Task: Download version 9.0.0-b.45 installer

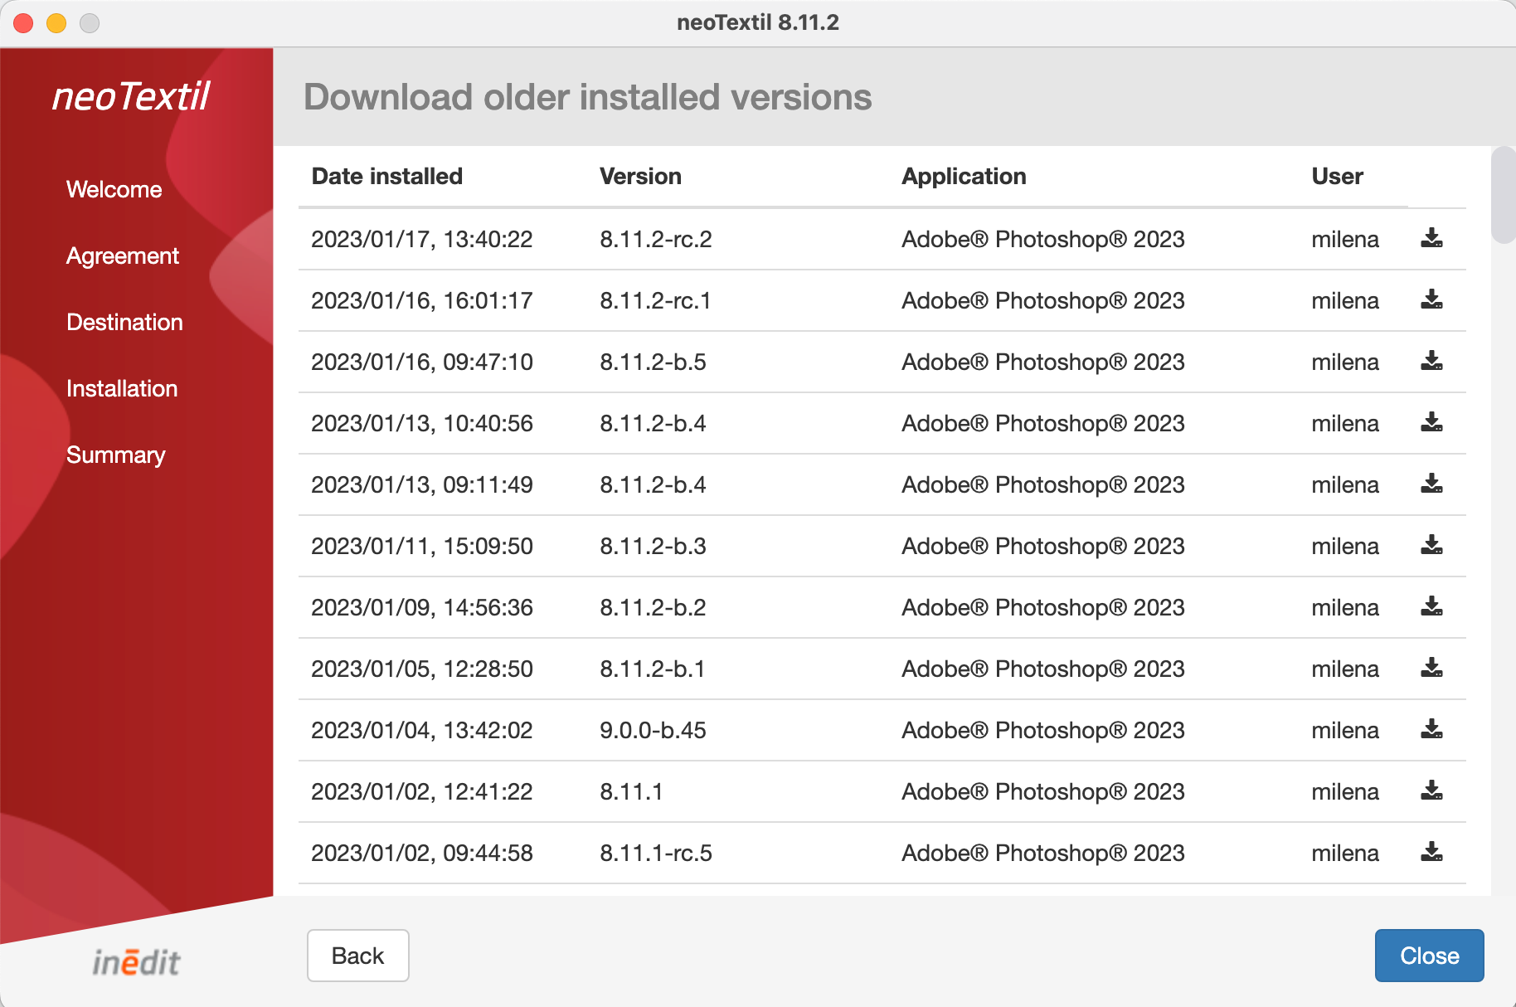Action: pos(1431,730)
